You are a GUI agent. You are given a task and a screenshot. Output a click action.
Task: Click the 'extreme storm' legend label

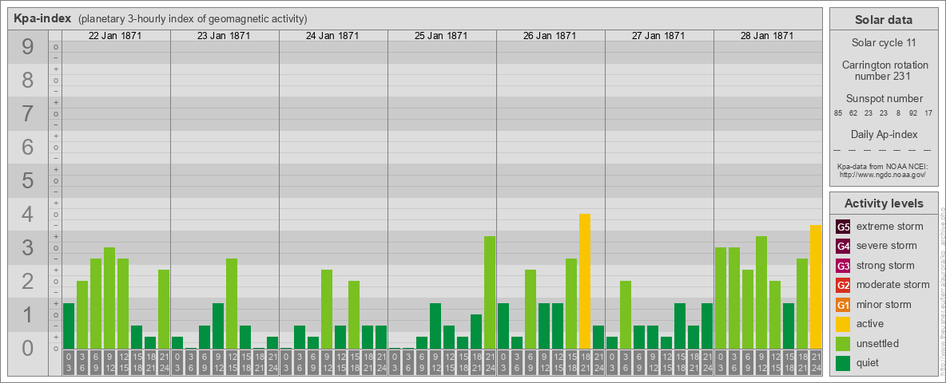coord(890,227)
